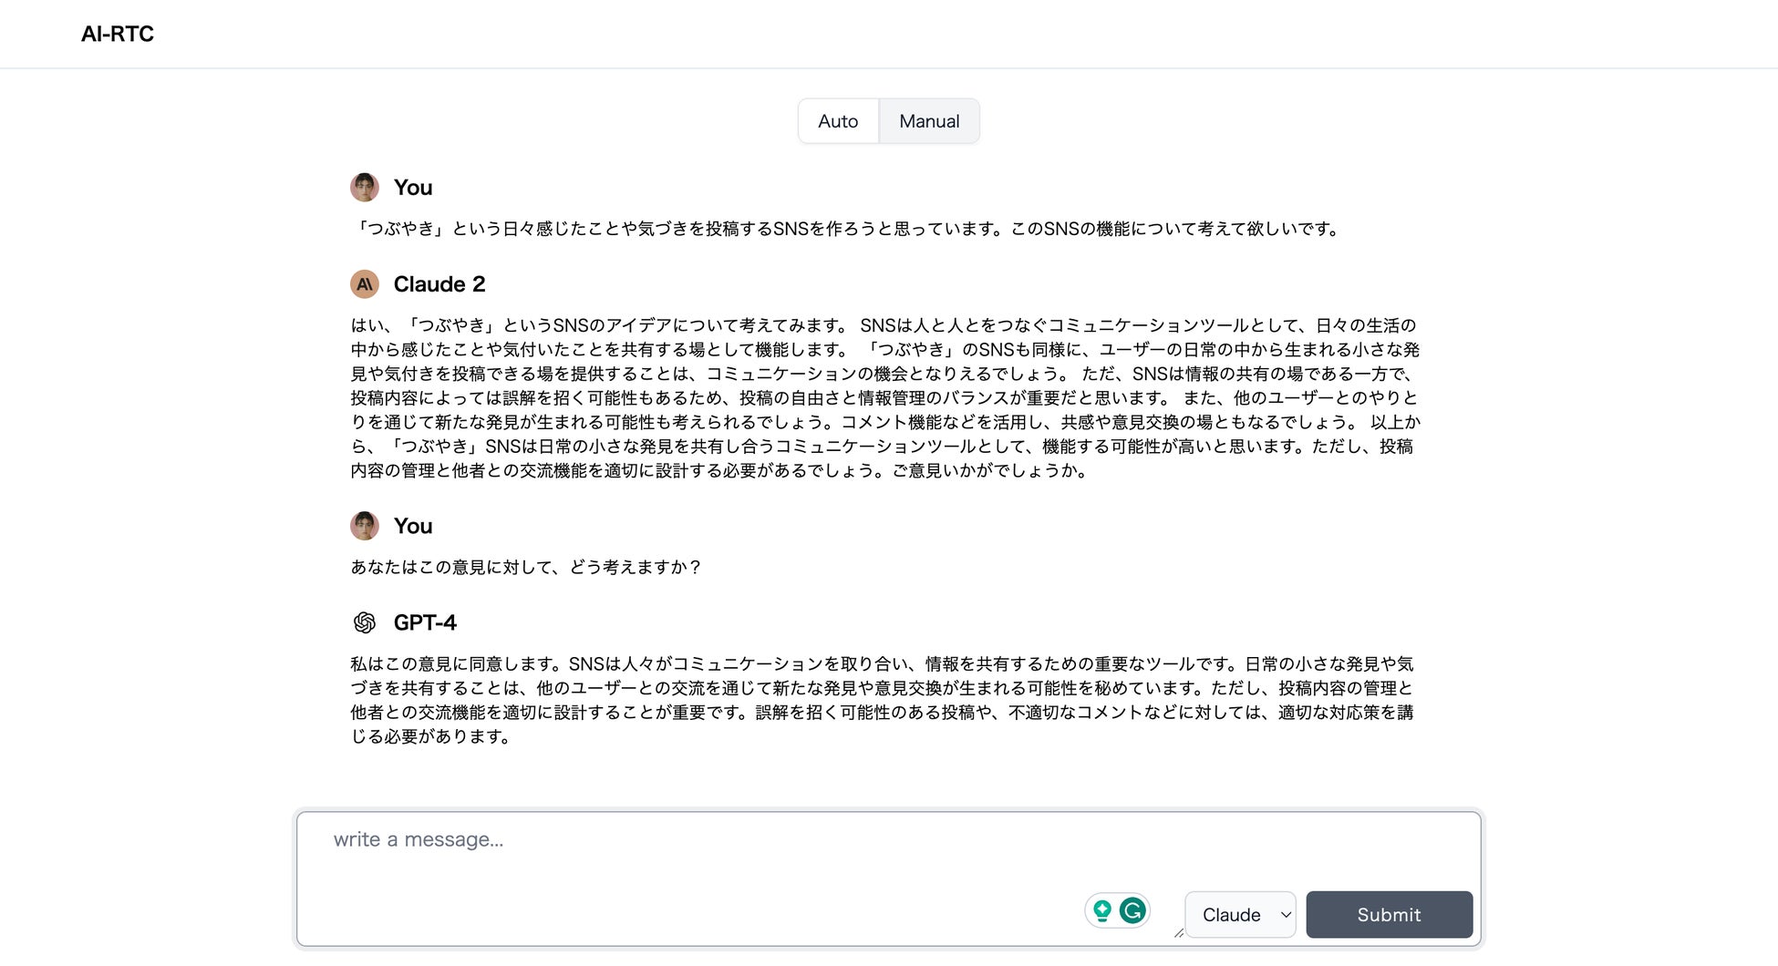Click the green lightbulb suggestion icon
This screenshot has width=1778, height=966.
pyautogui.click(x=1102, y=910)
